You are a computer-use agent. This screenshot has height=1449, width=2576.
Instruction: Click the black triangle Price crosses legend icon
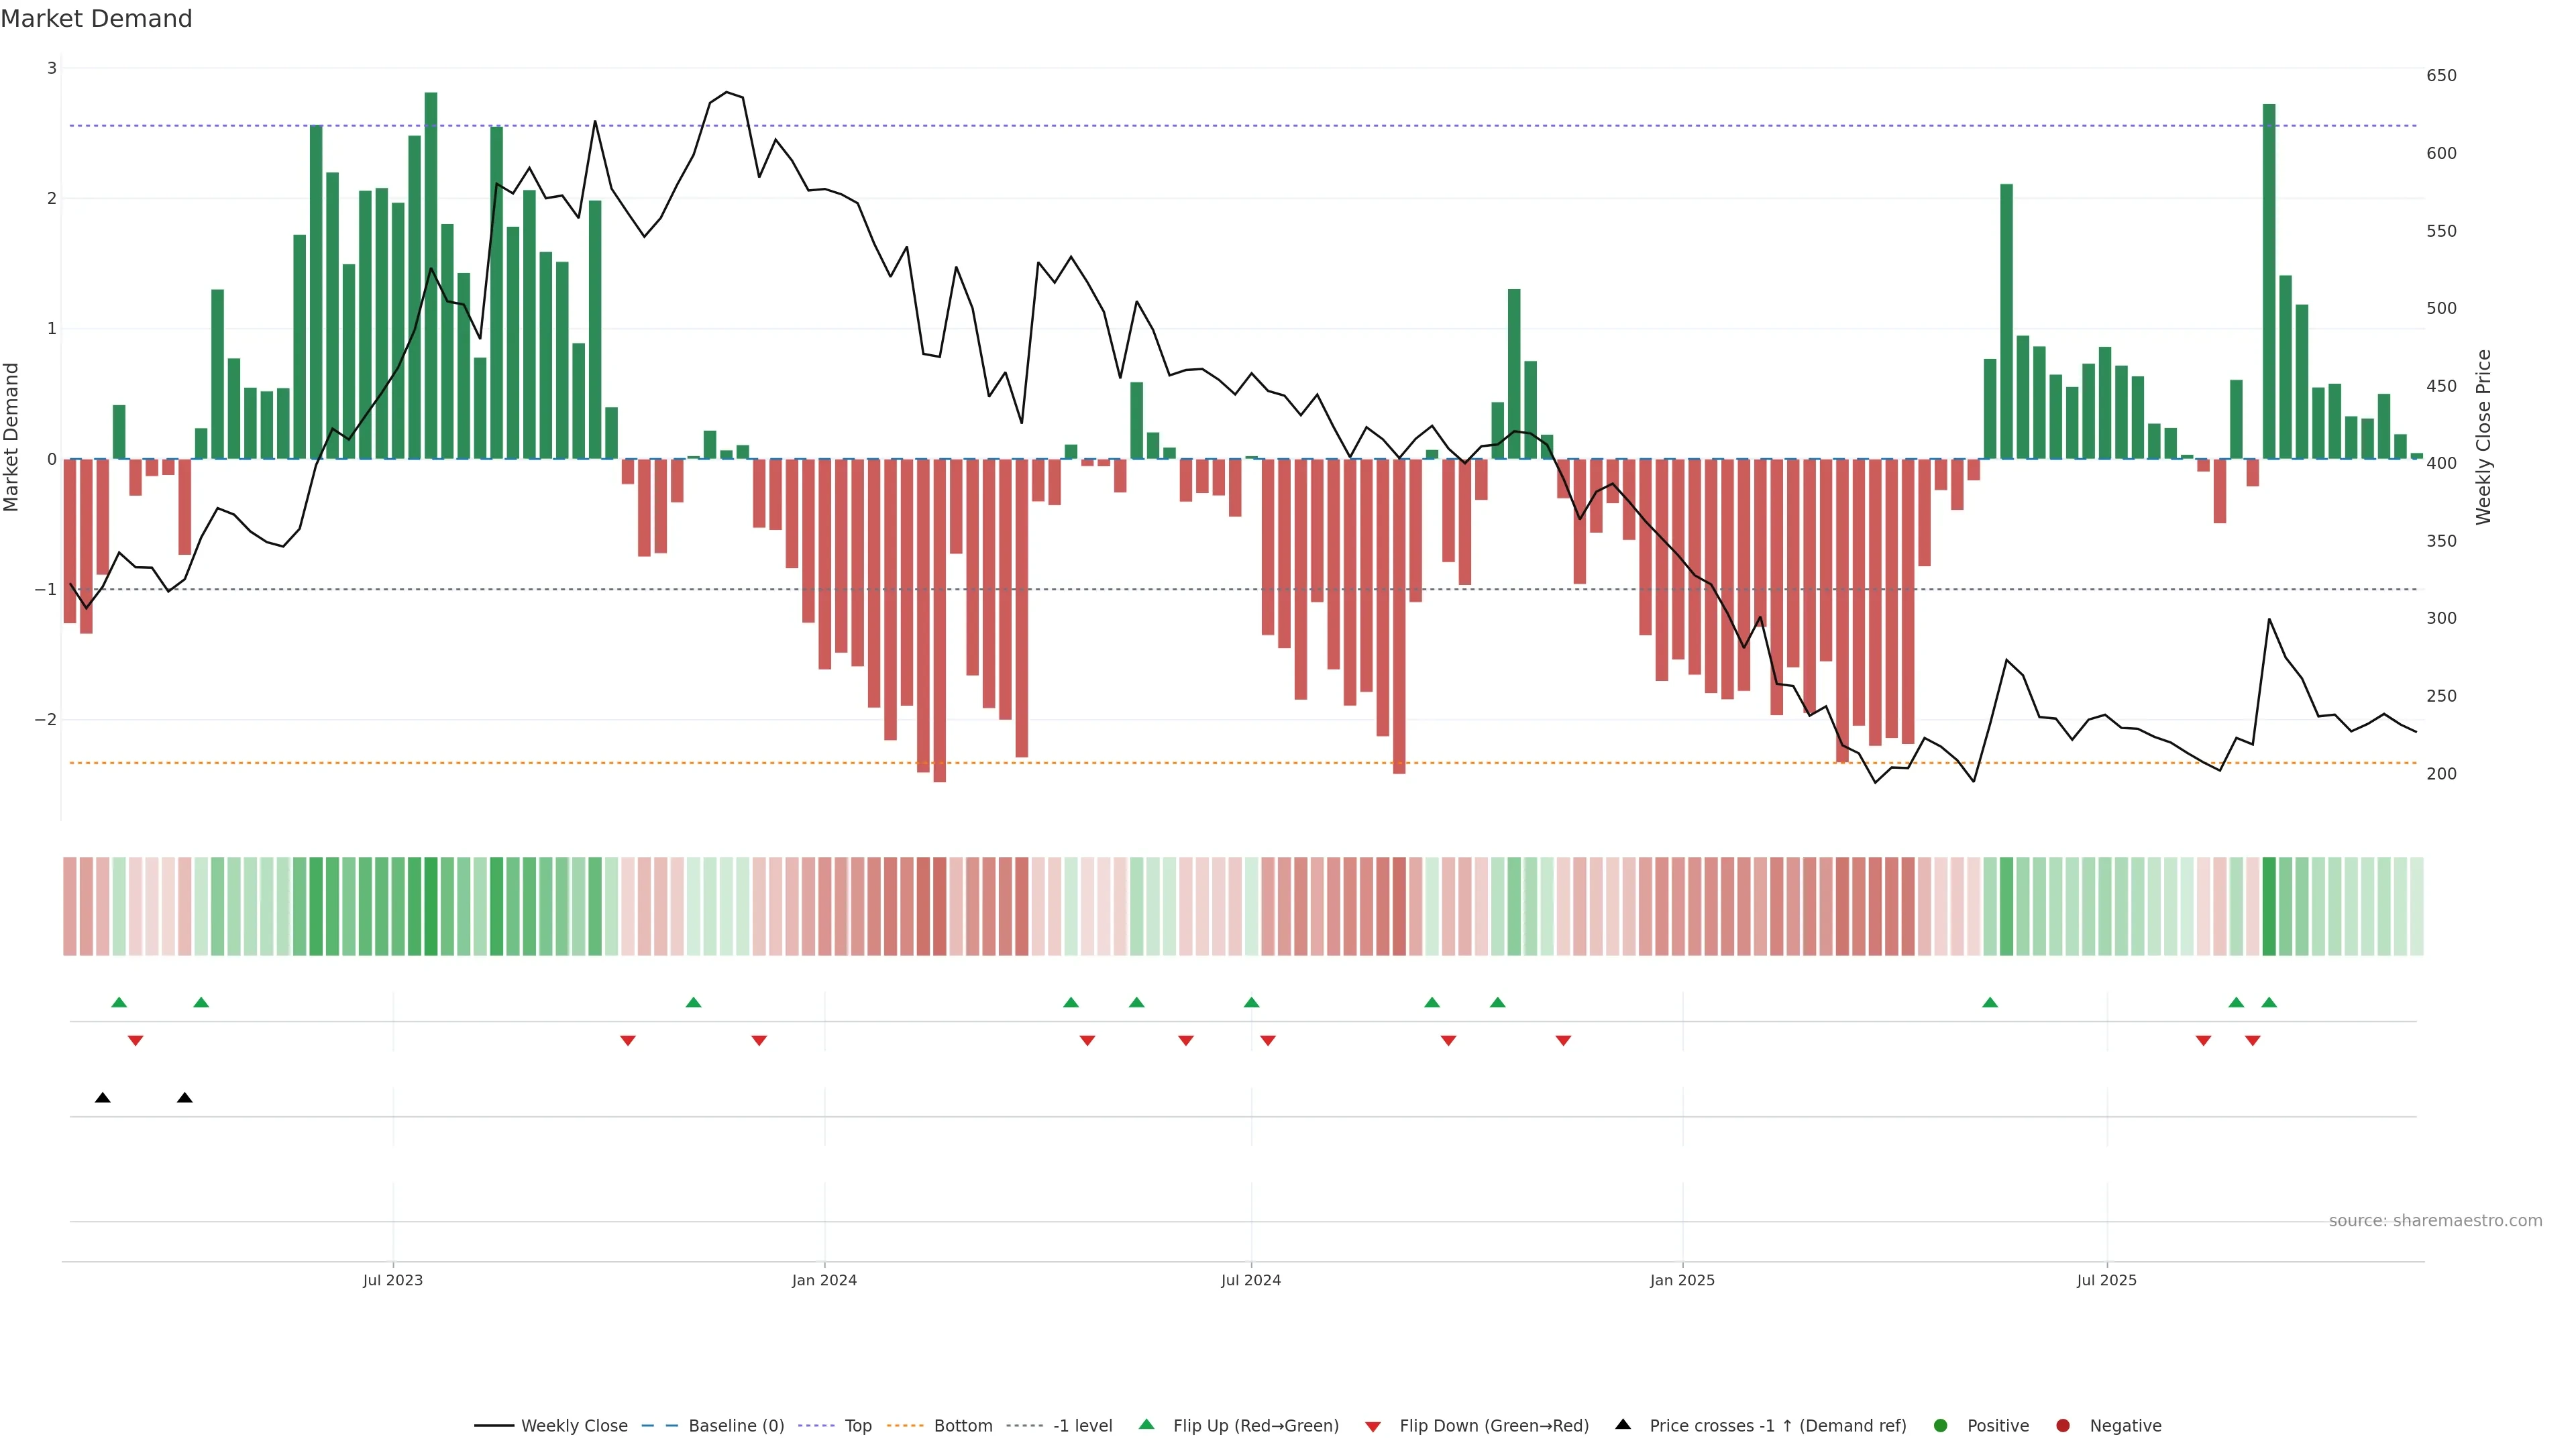1622,1424
